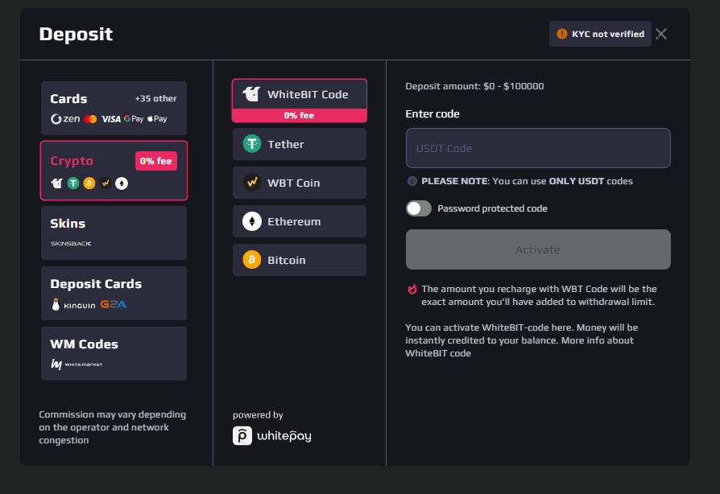Click the +35 other text in Cards
This screenshot has height=494, width=720.
pos(155,99)
